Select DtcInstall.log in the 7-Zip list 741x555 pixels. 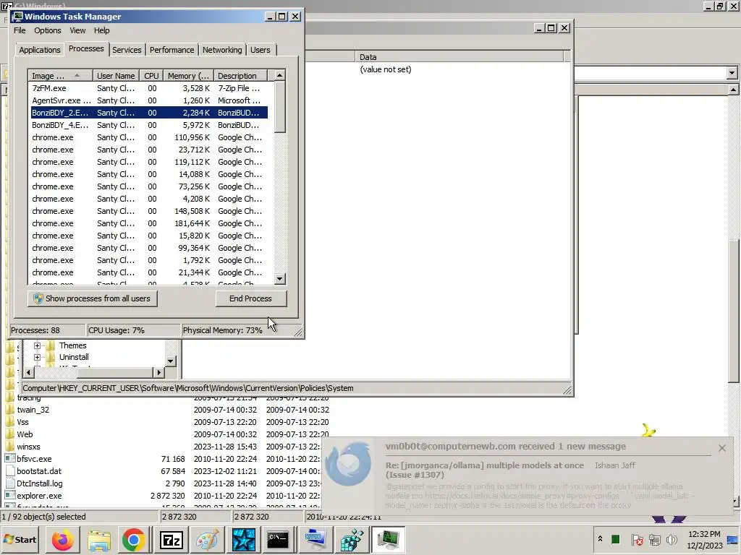click(x=40, y=483)
